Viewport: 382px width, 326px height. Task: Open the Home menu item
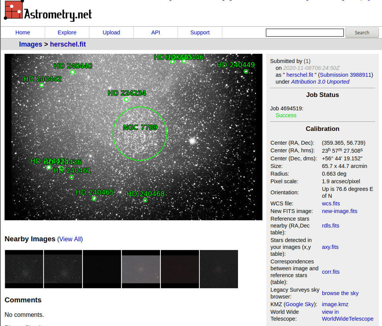(23, 32)
